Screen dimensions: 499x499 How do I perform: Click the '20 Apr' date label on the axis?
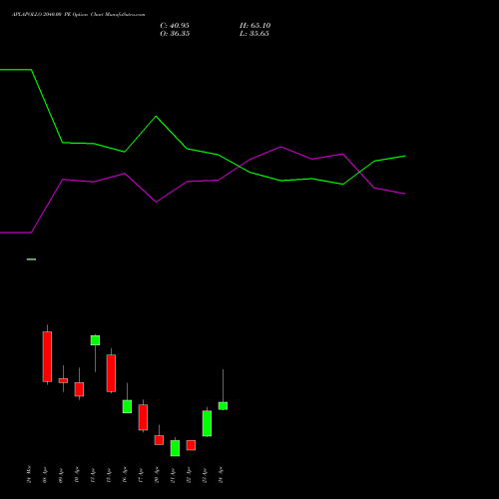tap(157, 475)
